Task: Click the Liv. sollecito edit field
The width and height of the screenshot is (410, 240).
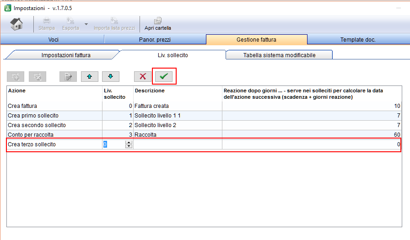Action: [x=114, y=144]
